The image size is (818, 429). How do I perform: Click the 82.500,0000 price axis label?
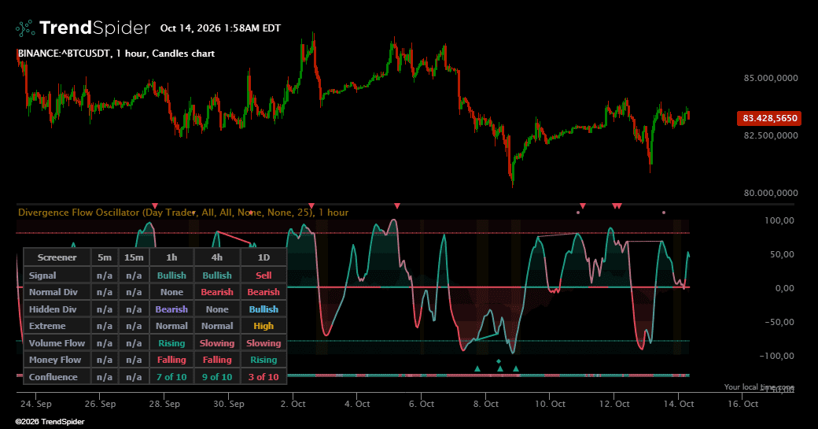(771, 135)
